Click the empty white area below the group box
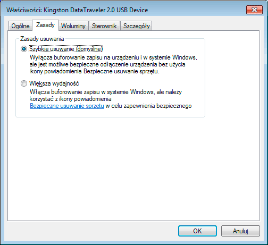This screenshot has height=245, width=268. [x=133, y=168]
